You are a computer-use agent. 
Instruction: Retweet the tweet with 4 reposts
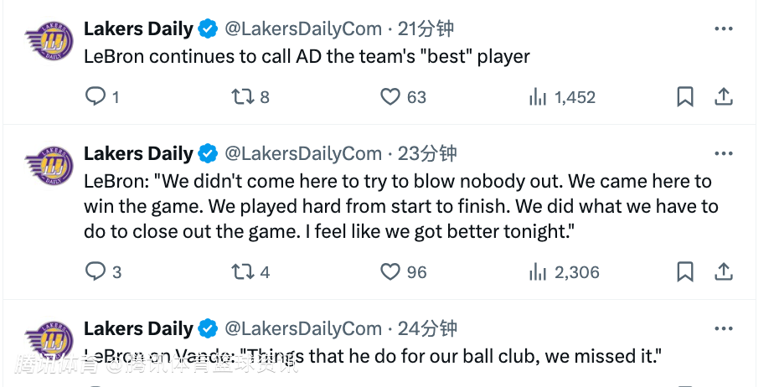pyautogui.click(x=242, y=271)
